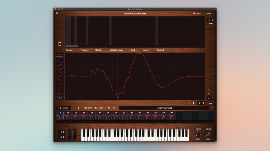This screenshot has width=270, height=151.
Task: Select the horizontal pan arrows tool
Action: click(60, 98)
